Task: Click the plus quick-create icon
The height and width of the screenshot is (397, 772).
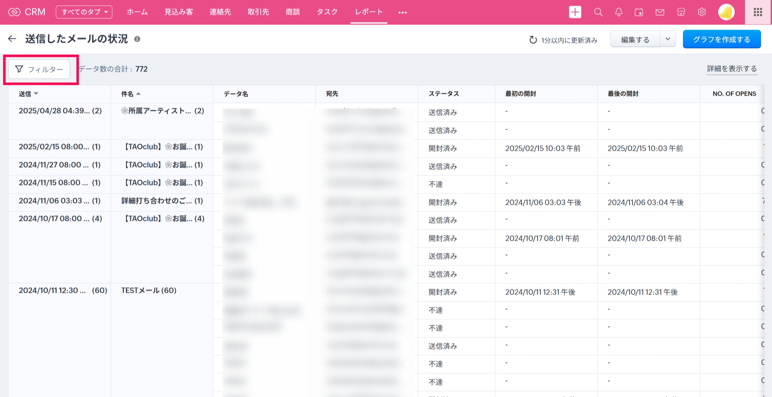Action: pos(575,12)
